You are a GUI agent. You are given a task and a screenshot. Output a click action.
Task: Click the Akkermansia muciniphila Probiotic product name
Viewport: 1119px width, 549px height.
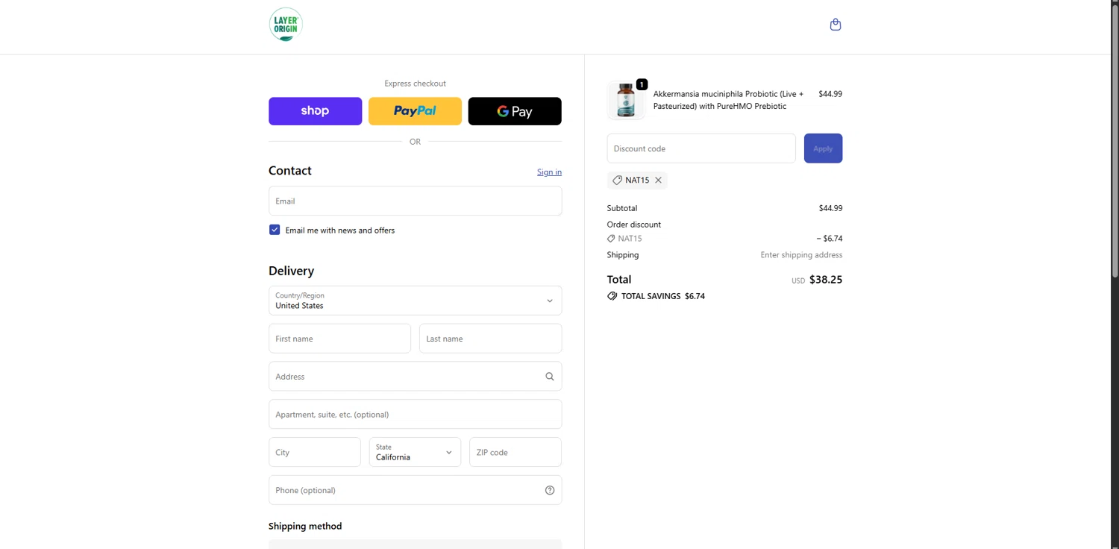click(729, 100)
